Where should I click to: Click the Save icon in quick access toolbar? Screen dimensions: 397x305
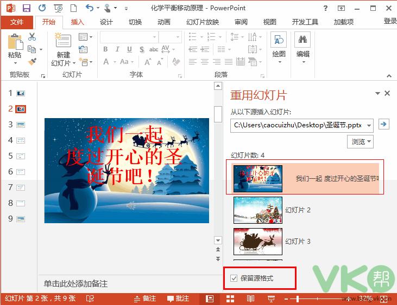pyautogui.click(x=26, y=8)
